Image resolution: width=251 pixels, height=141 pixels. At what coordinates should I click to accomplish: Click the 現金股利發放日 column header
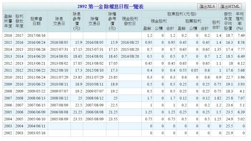click(130, 21)
